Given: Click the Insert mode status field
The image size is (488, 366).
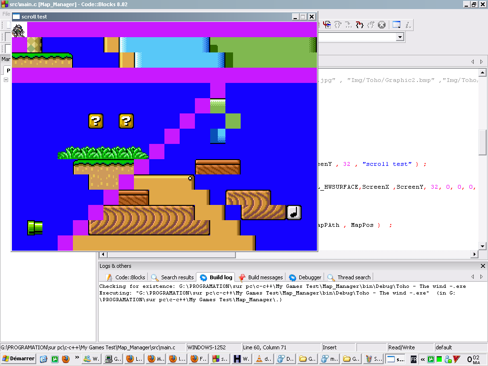Looking at the screenshot, I should coord(338,347).
